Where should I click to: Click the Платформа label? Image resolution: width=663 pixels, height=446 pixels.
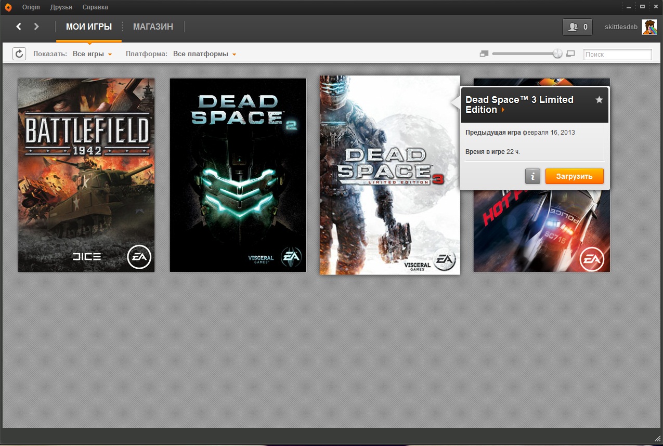coord(147,54)
